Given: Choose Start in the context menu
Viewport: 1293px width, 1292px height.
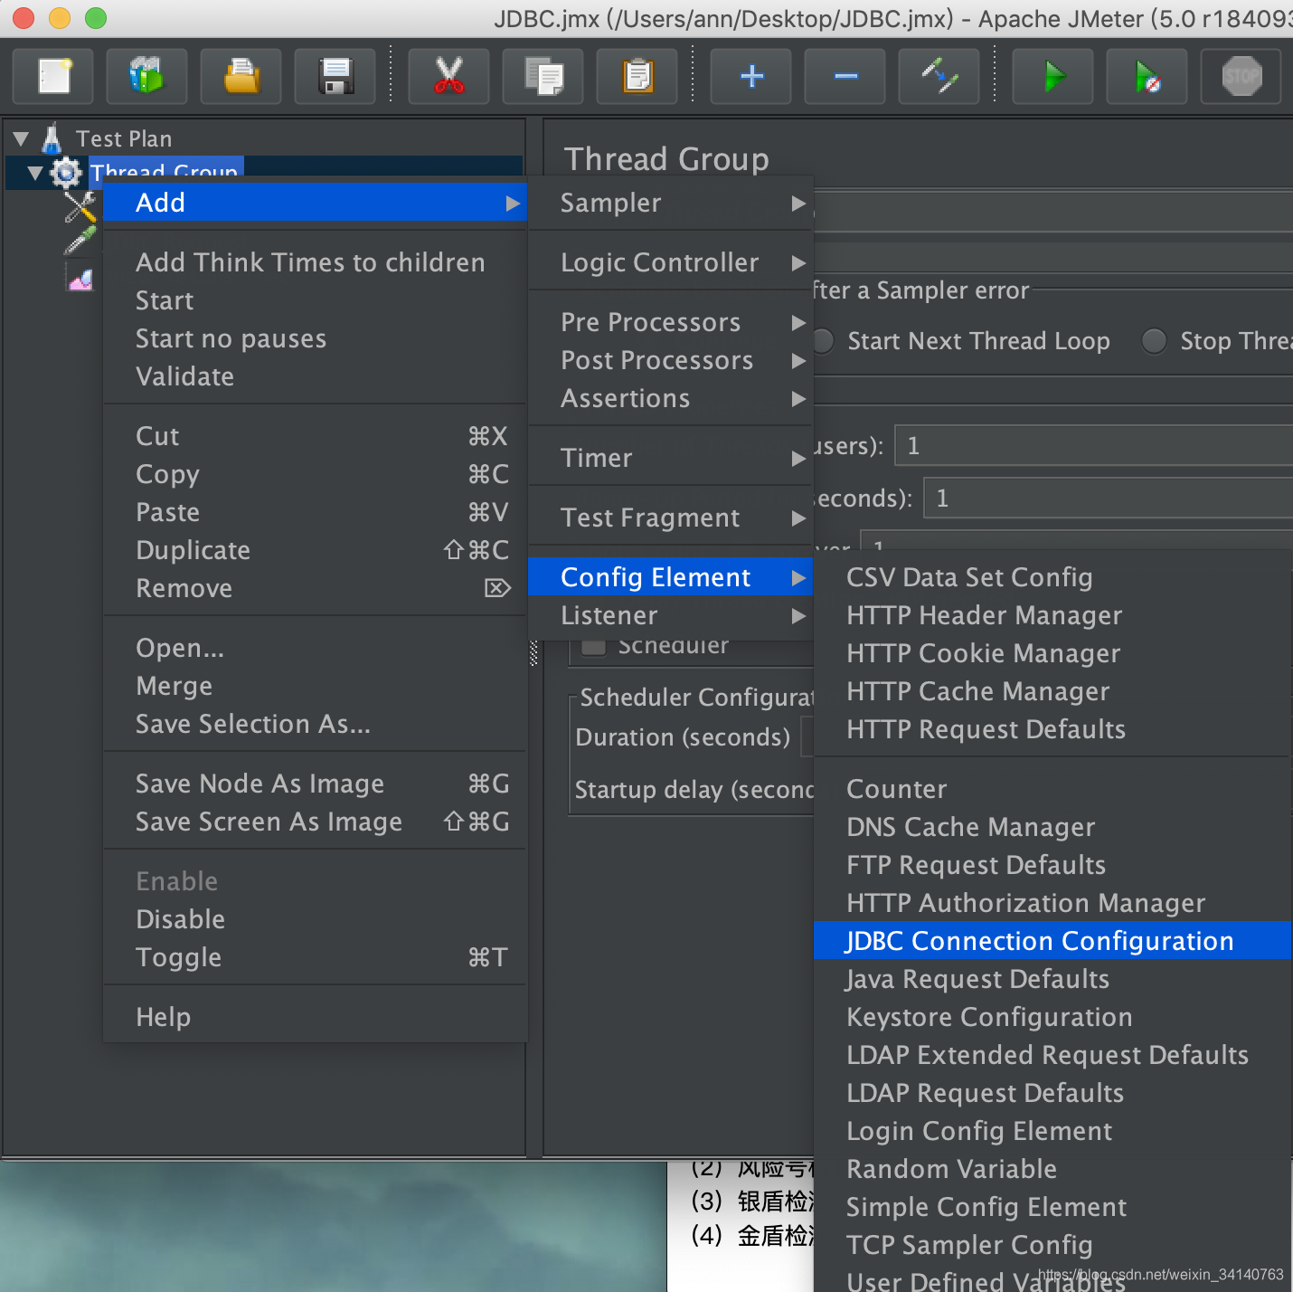Looking at the screenshot, I should pyautogui.click(x=316, y=300).
